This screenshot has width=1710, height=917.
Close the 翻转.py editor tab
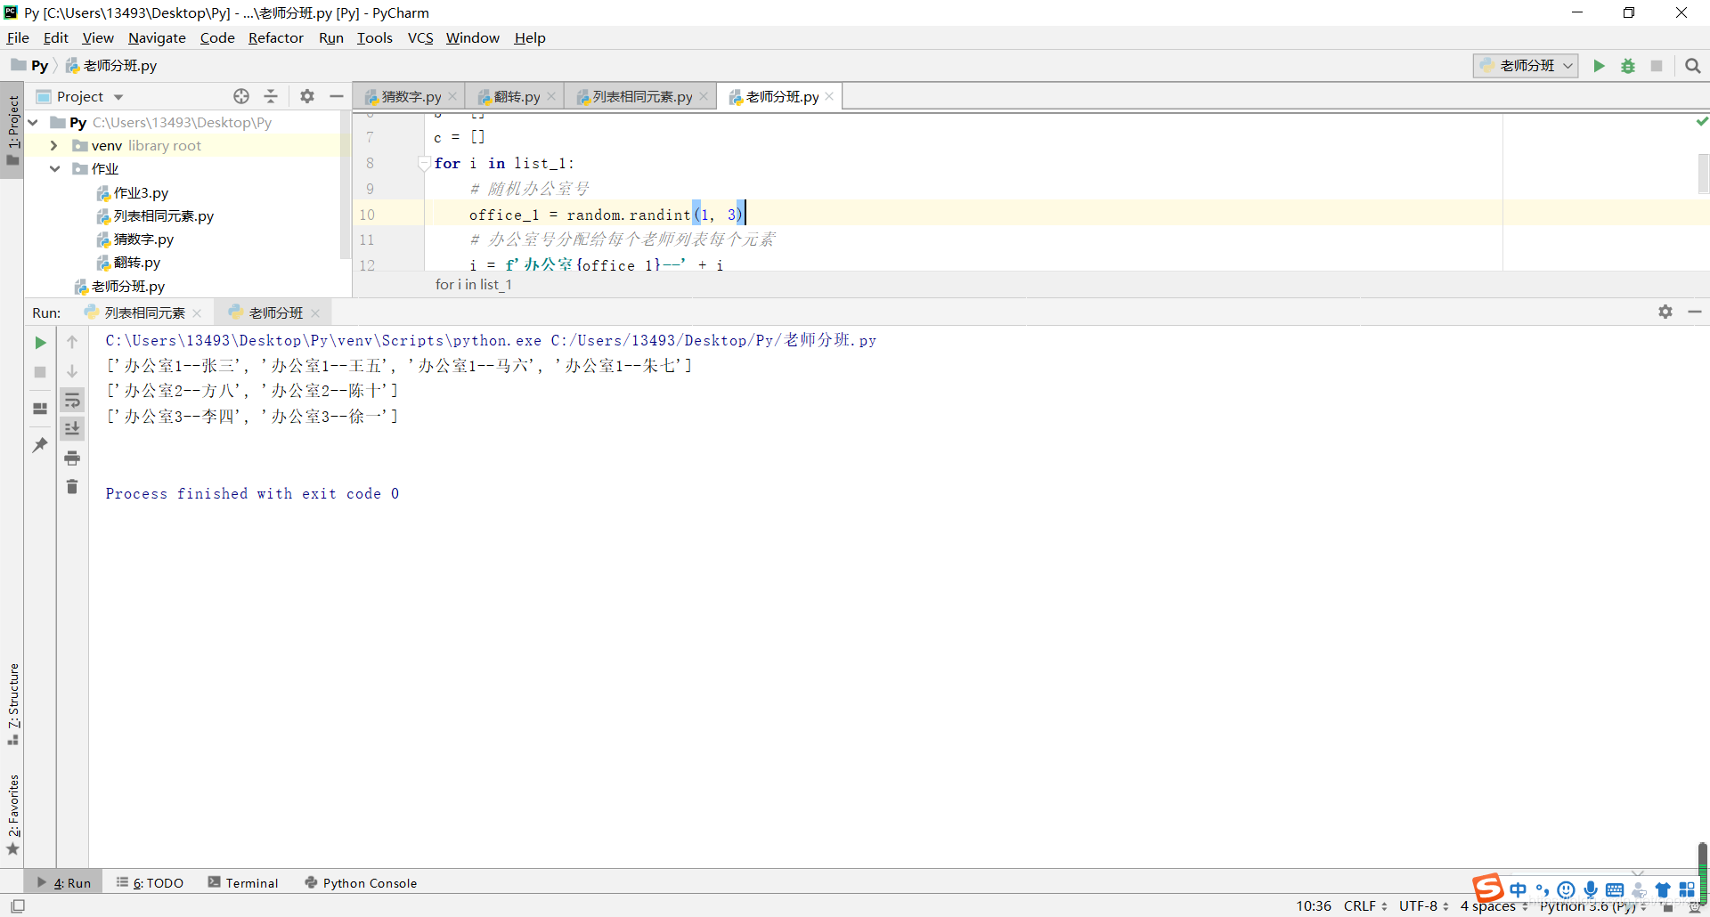click(551, 96)
